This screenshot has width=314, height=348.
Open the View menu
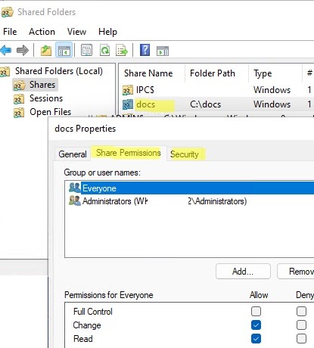(x=76, y=32)
